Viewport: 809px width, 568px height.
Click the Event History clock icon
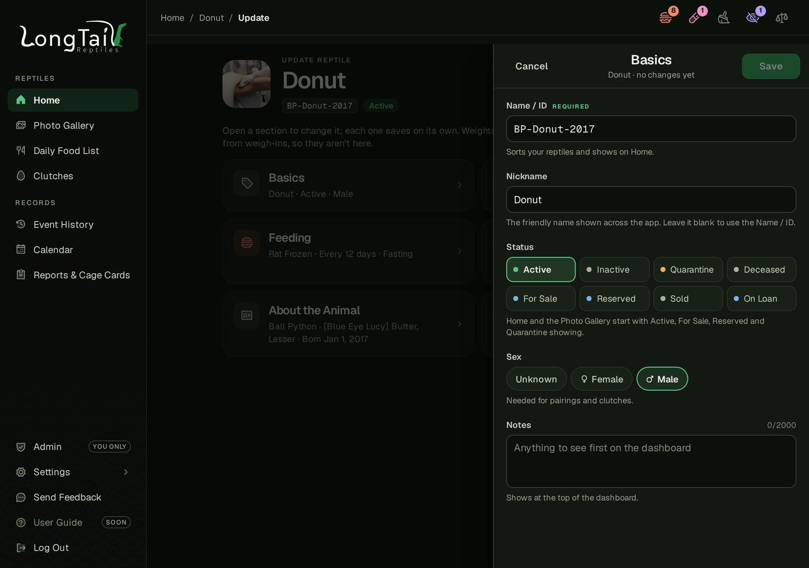click(x=21, y=224)
